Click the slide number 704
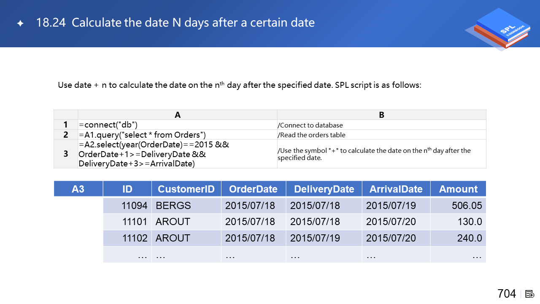540x304 pixels. coord(506,293)
